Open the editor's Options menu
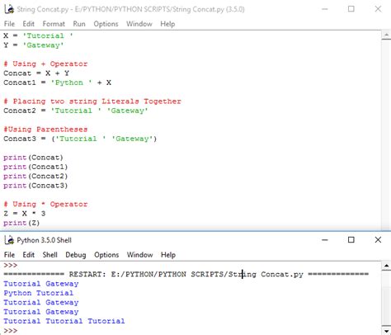This screenshot has width=391, height=335. [106, 24]
